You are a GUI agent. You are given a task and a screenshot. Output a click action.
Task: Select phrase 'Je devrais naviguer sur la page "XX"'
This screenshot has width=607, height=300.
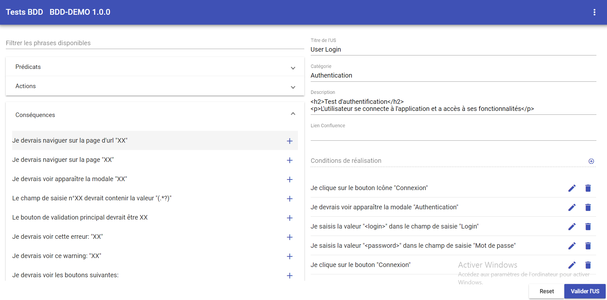click(63, 160)
